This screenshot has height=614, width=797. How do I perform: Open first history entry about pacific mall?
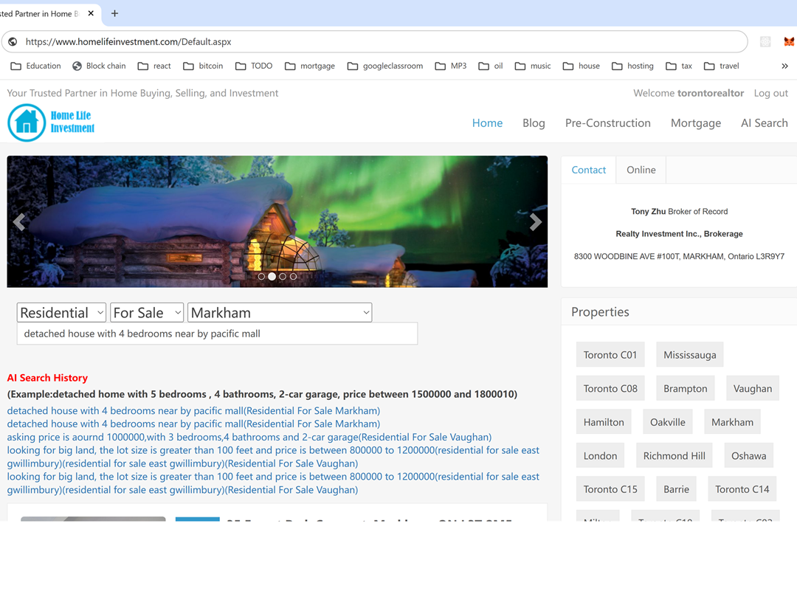pos(193,411)
